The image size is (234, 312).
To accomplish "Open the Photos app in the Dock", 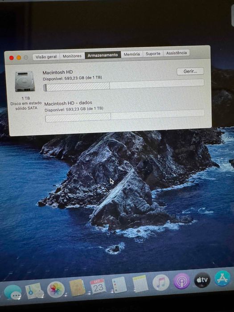I will 56,290.
